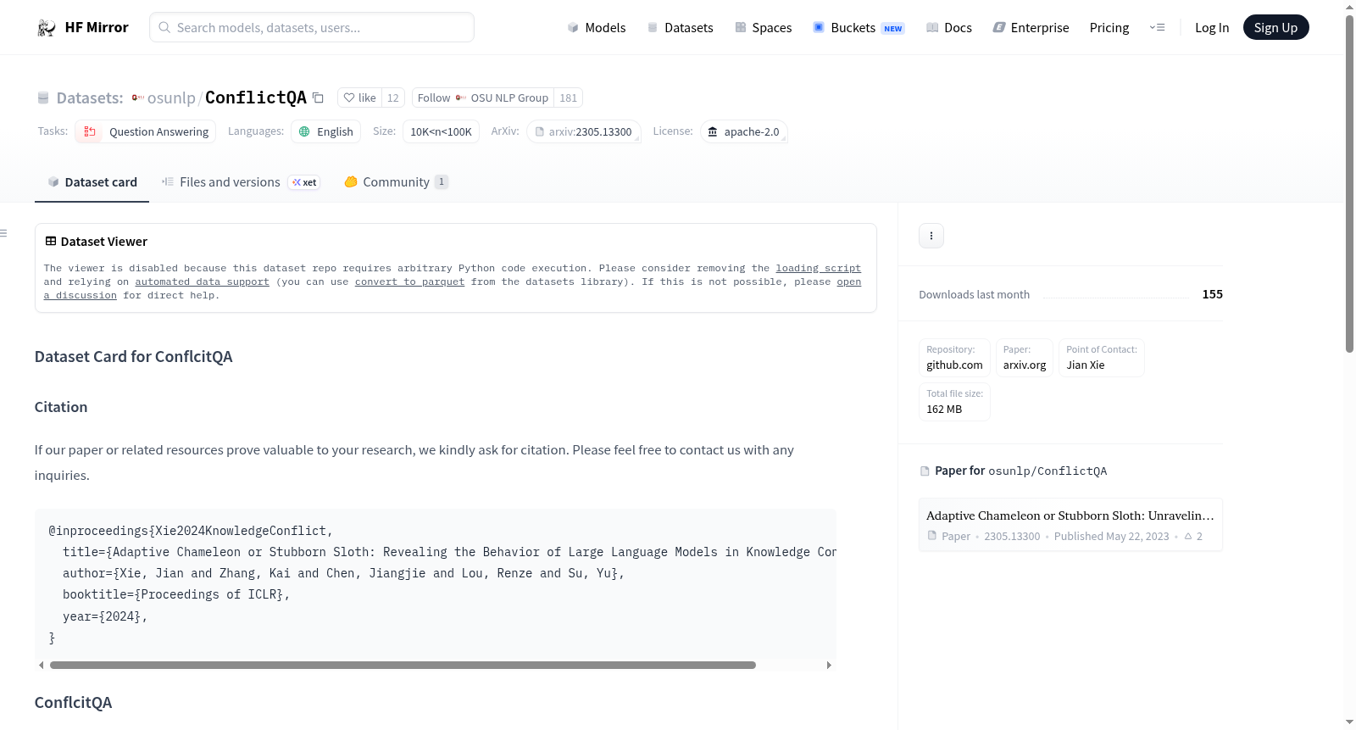Navigate to Enterprise
This screenshot has width=1356, height=730.
tap(1031, 28)
